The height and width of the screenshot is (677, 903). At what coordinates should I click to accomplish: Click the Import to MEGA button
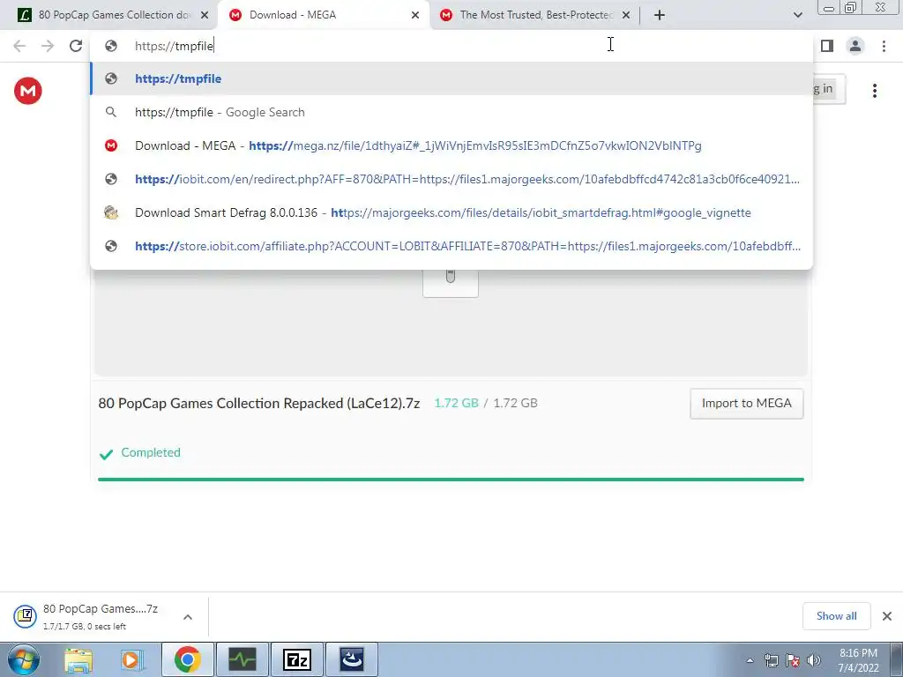746,404
